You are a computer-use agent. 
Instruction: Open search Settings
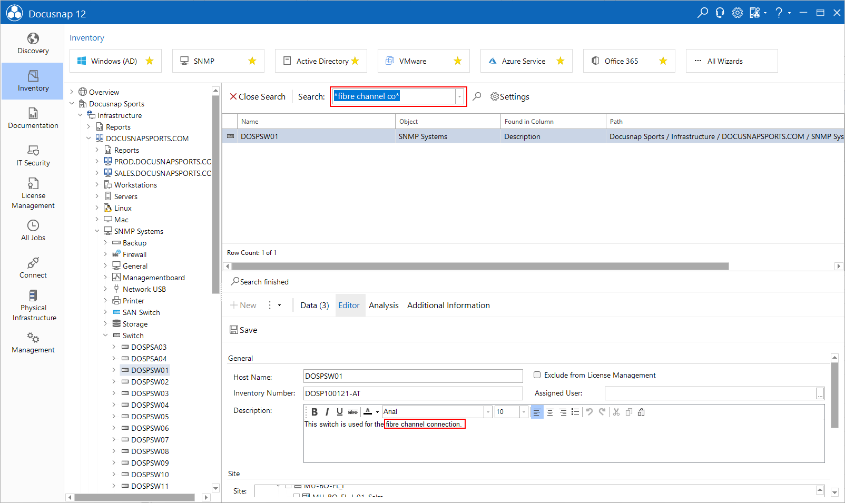(509, 96)
